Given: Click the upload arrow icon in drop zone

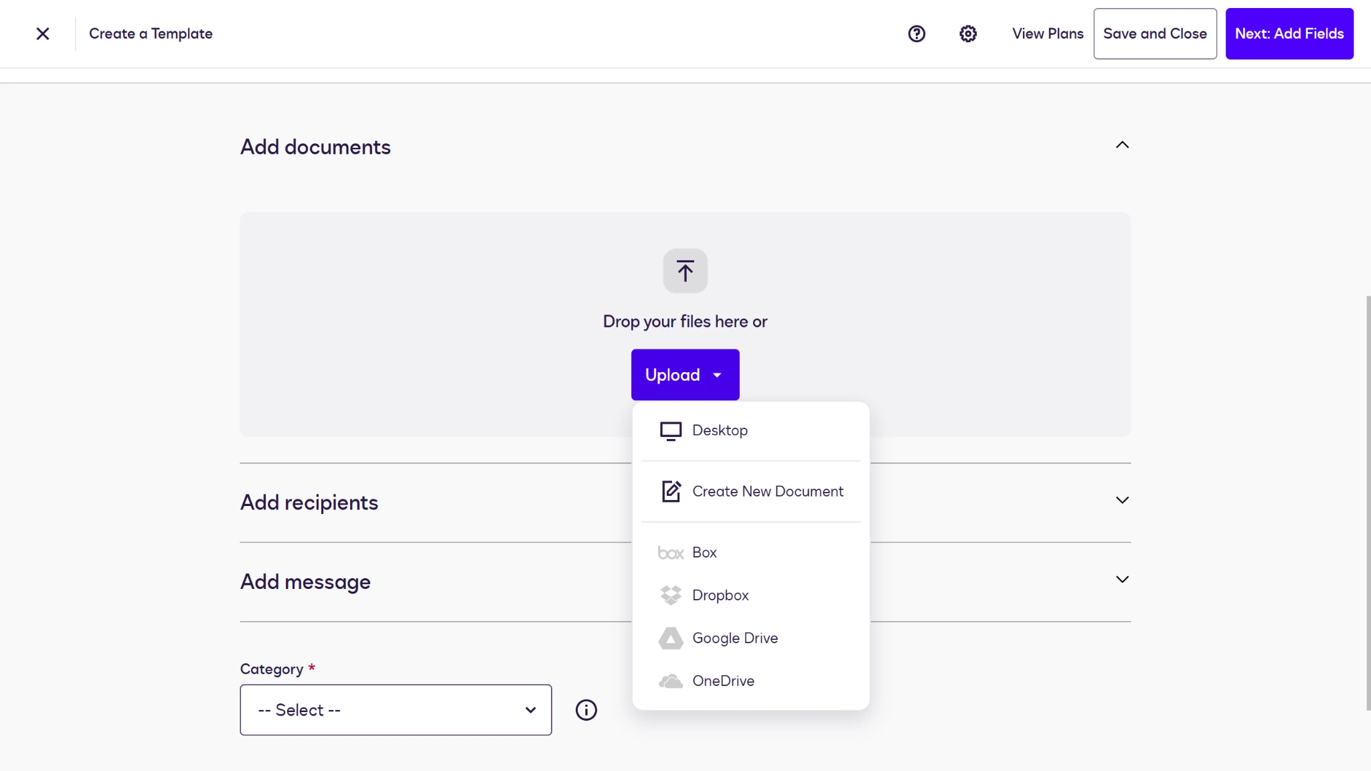Looking at the screenshot, I should click(x=685, y=271).
